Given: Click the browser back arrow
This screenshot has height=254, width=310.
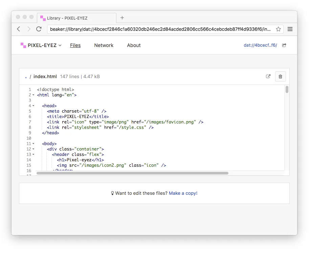Looking at the screenshot, I should (x=19, y=29).
